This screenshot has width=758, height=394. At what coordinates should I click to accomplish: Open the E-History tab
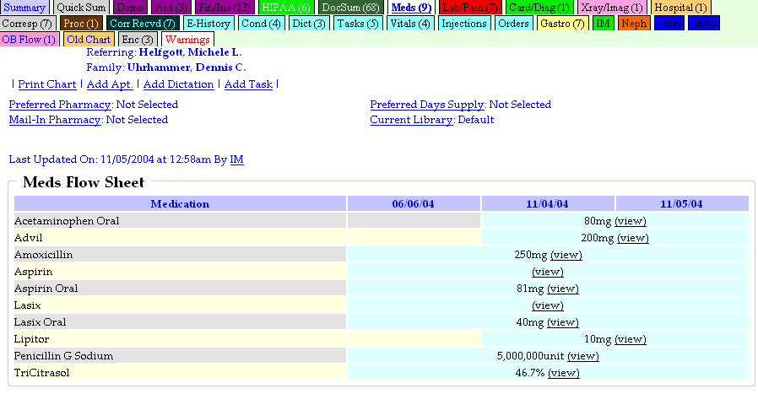[x=208, y=24]
